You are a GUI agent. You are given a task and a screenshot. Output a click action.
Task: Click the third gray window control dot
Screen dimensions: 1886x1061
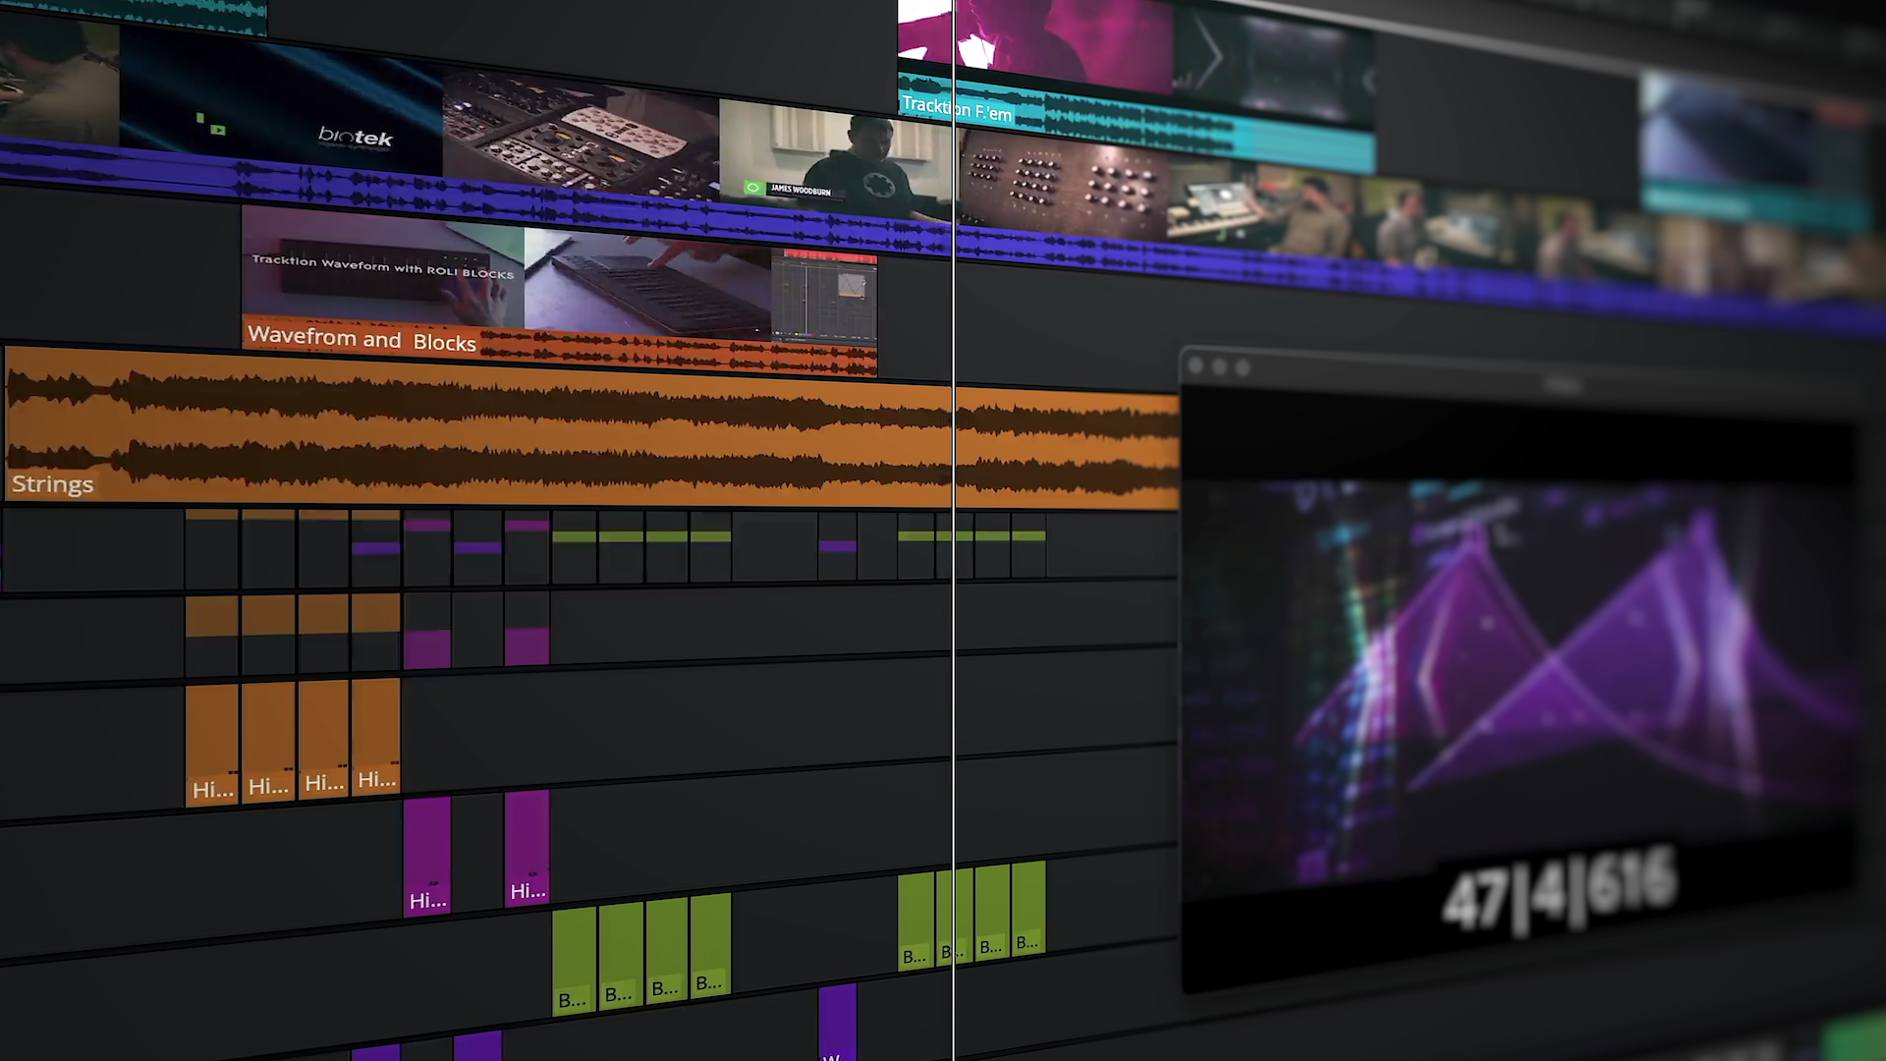pyautogui.click(x=1243, y=367)
